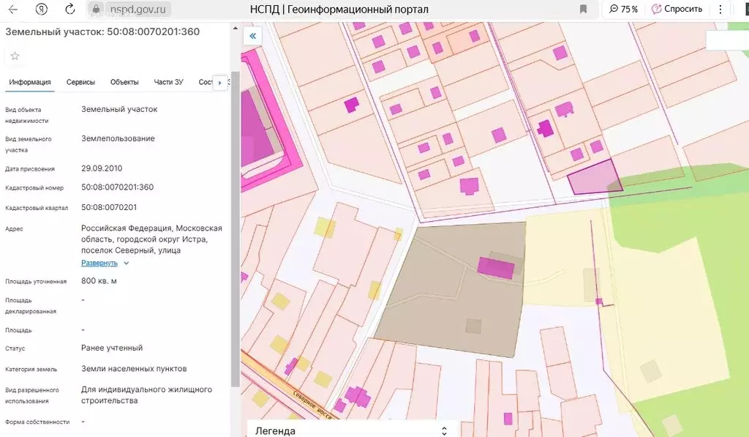
Task: Click the Форма собственности label
Action: click(x=37, y=422)
